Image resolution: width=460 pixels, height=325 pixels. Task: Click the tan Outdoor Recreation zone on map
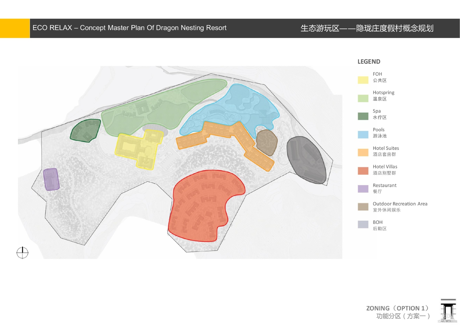click(x=267, y=143)
